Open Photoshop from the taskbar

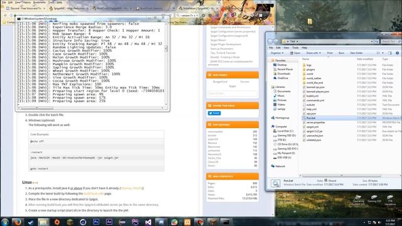pos(96,222)
